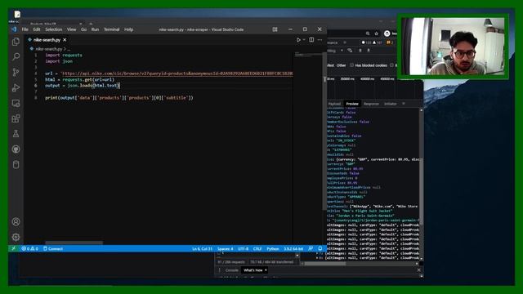This screenshot has width=523, height=294.
Task: Switch to Preview tab in DevTools
Action: point(352,104)
